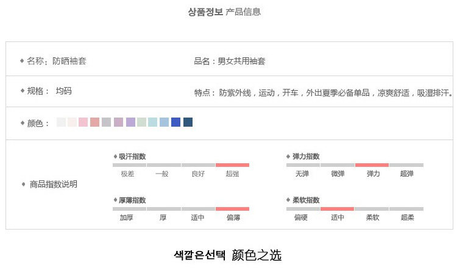The width and height of the screenshot is (457, 268).
Task: Select the 加厚 segment of 厚薄指数 bar
Action: pyautogui.click(x=129, y=209)
